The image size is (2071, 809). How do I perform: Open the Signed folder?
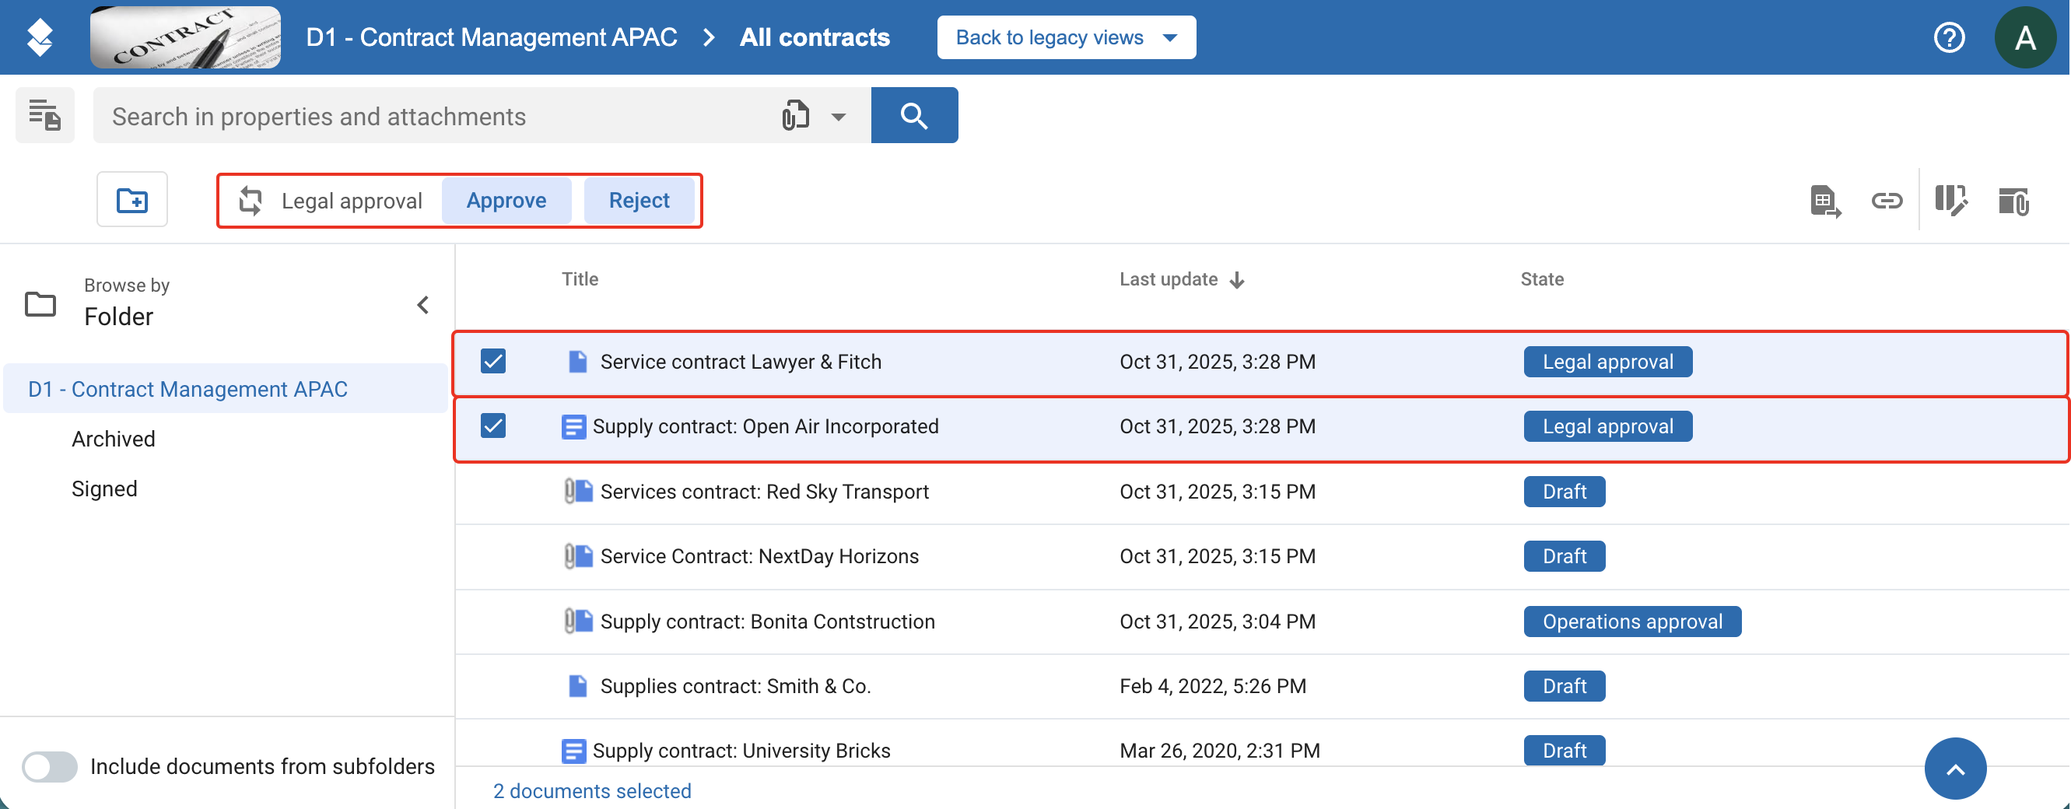(x=104, y=489)
